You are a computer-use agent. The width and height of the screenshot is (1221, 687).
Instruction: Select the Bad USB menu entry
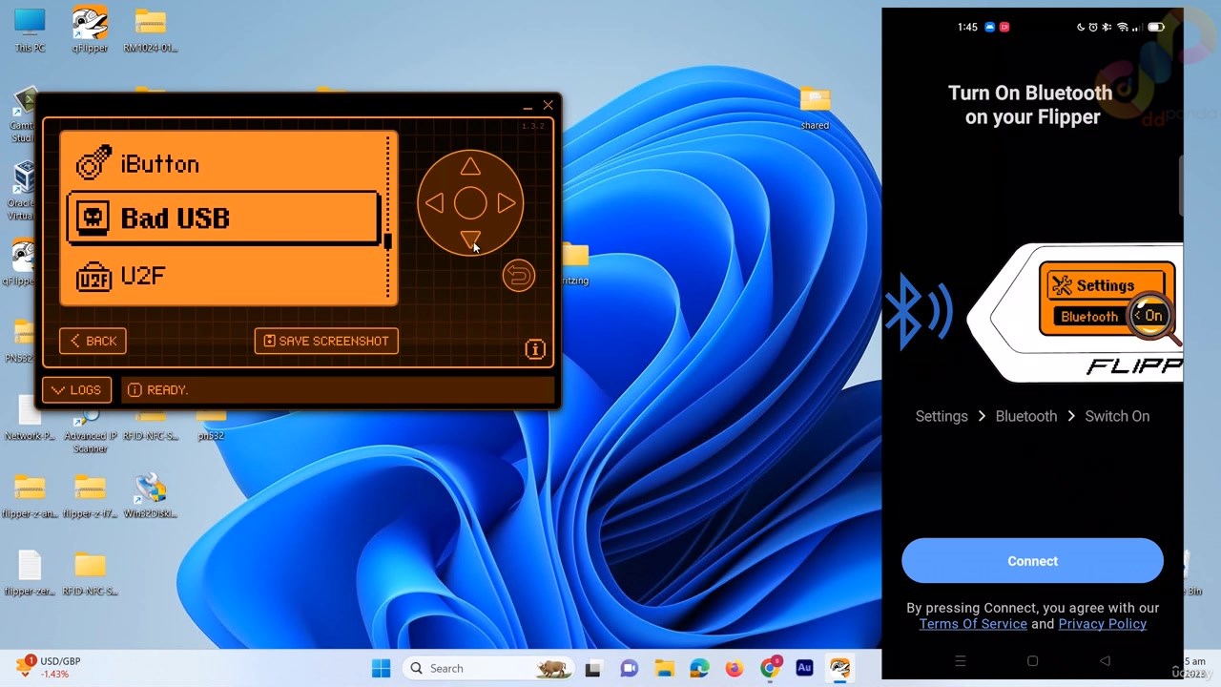[x=224, y=219]
